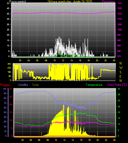Click the 15 value on wind speed axis
128x143 pixels.
pos(8,40)
